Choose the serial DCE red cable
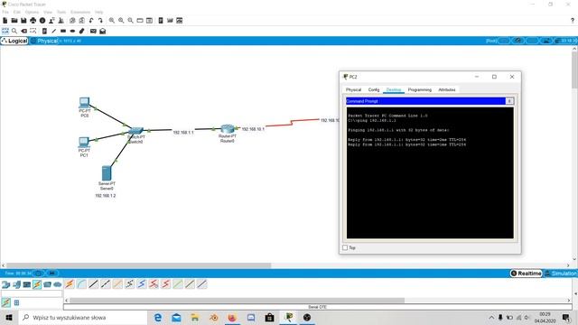This screenshot has height=325, width=578. (154, 284)
